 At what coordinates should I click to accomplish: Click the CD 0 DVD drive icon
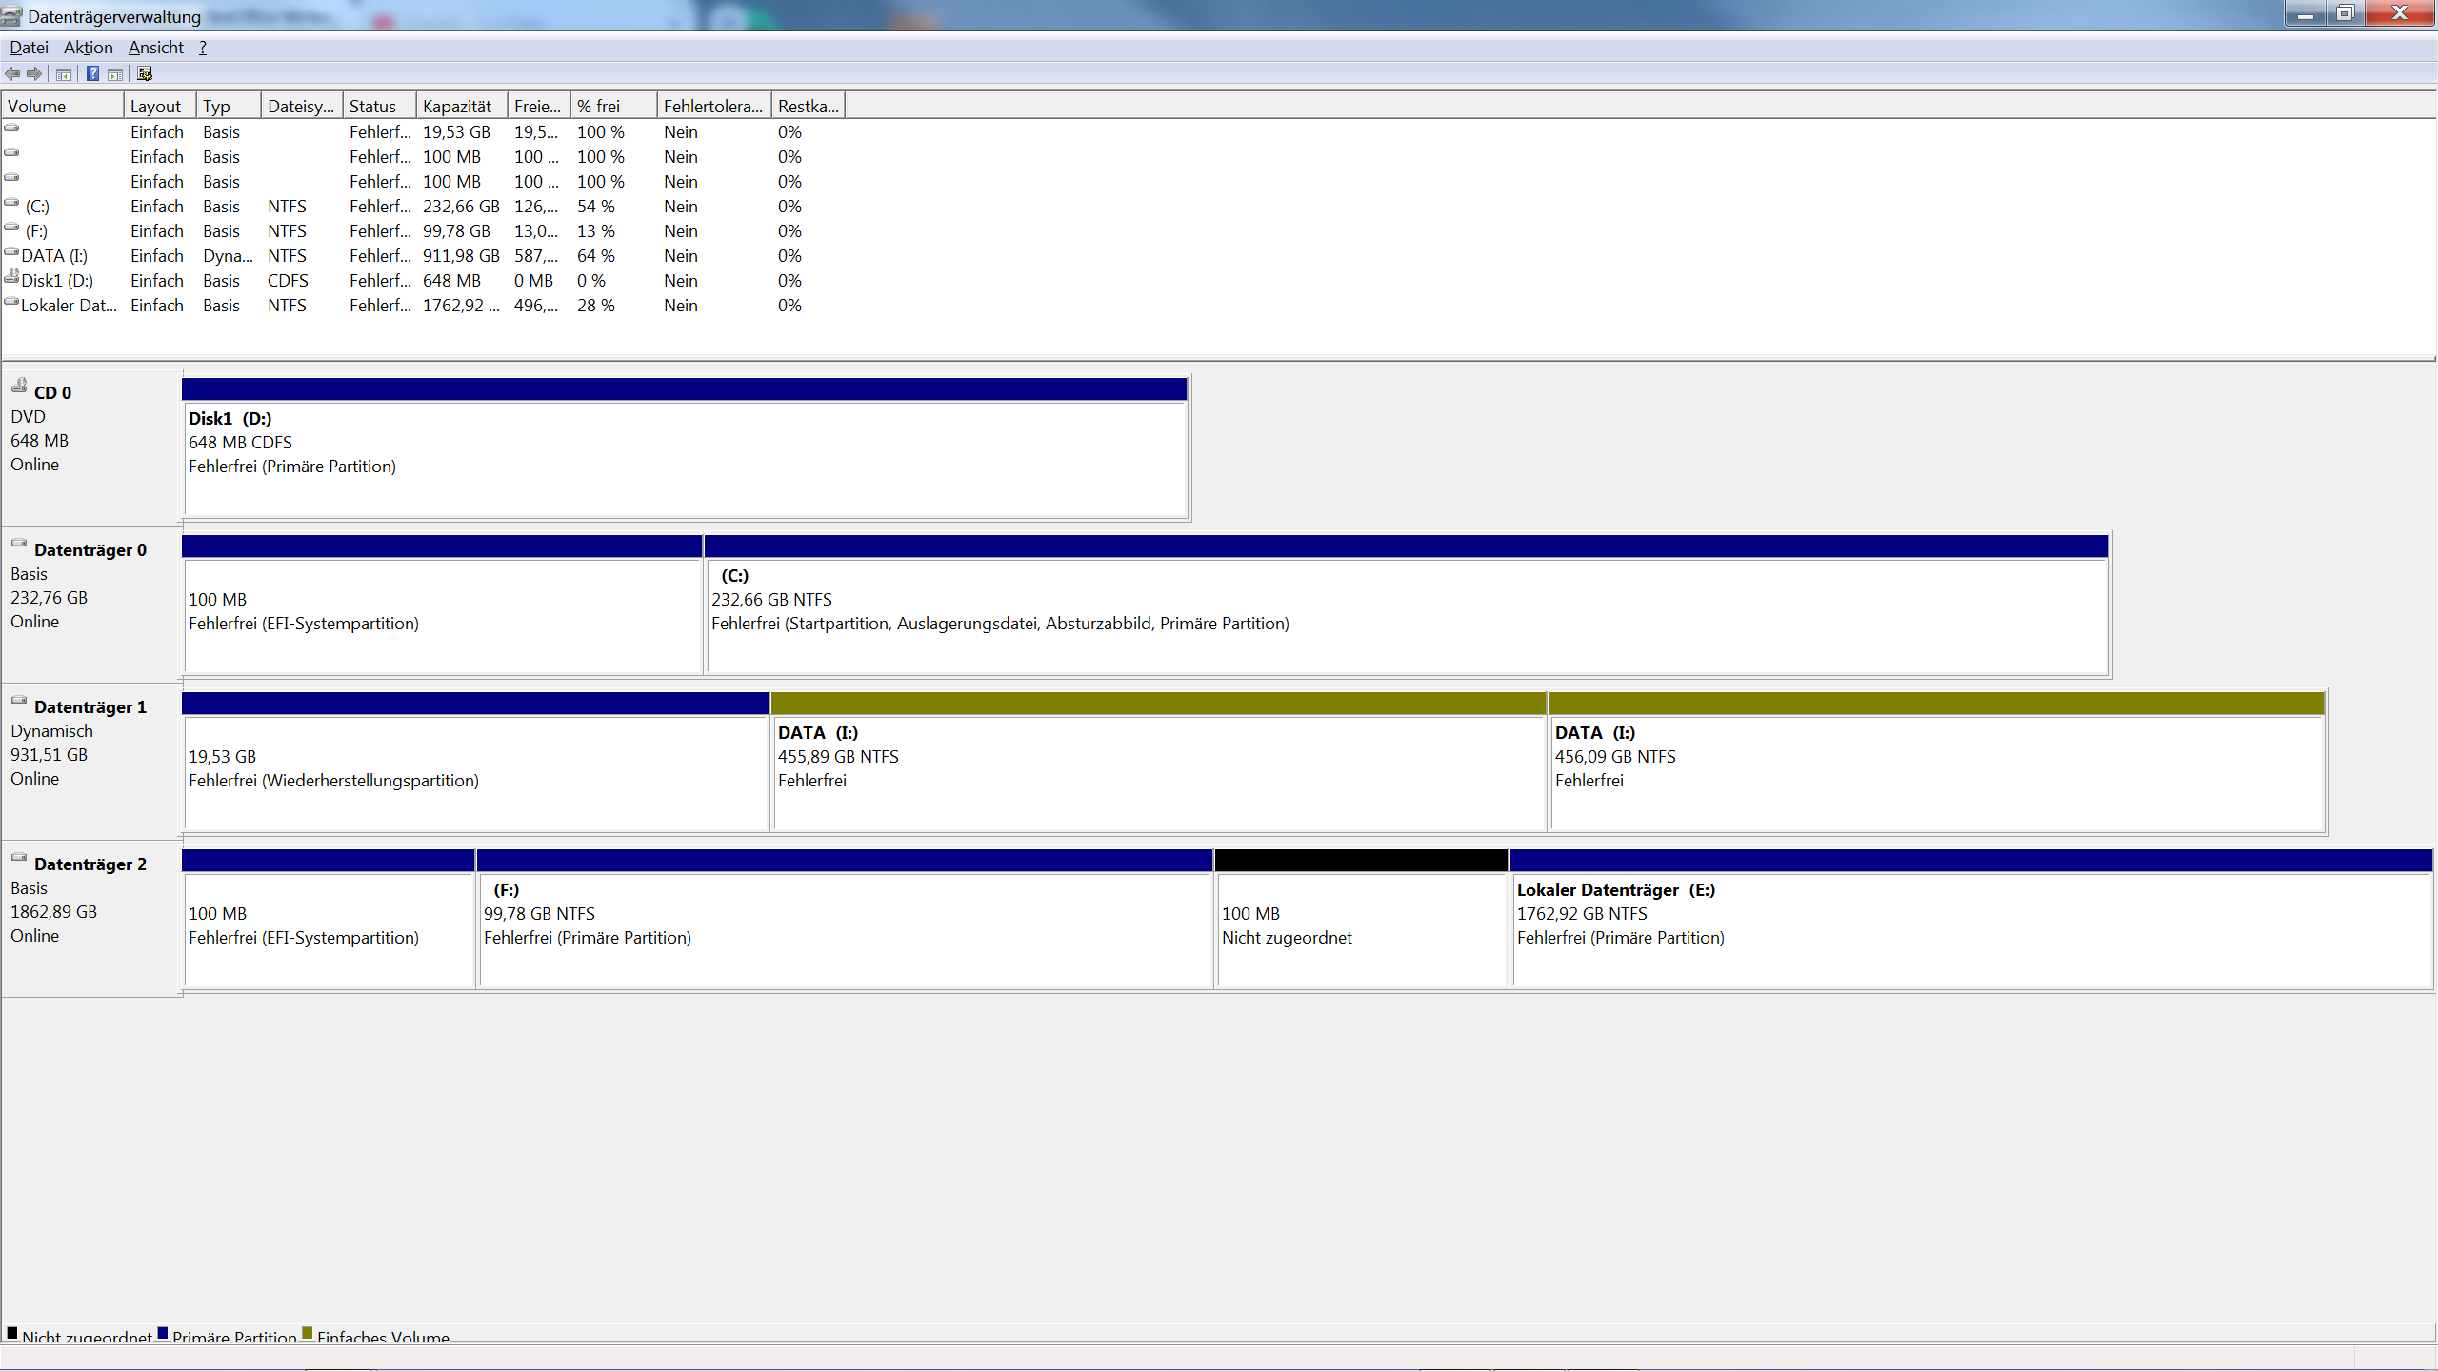click(x=19, y=386)
